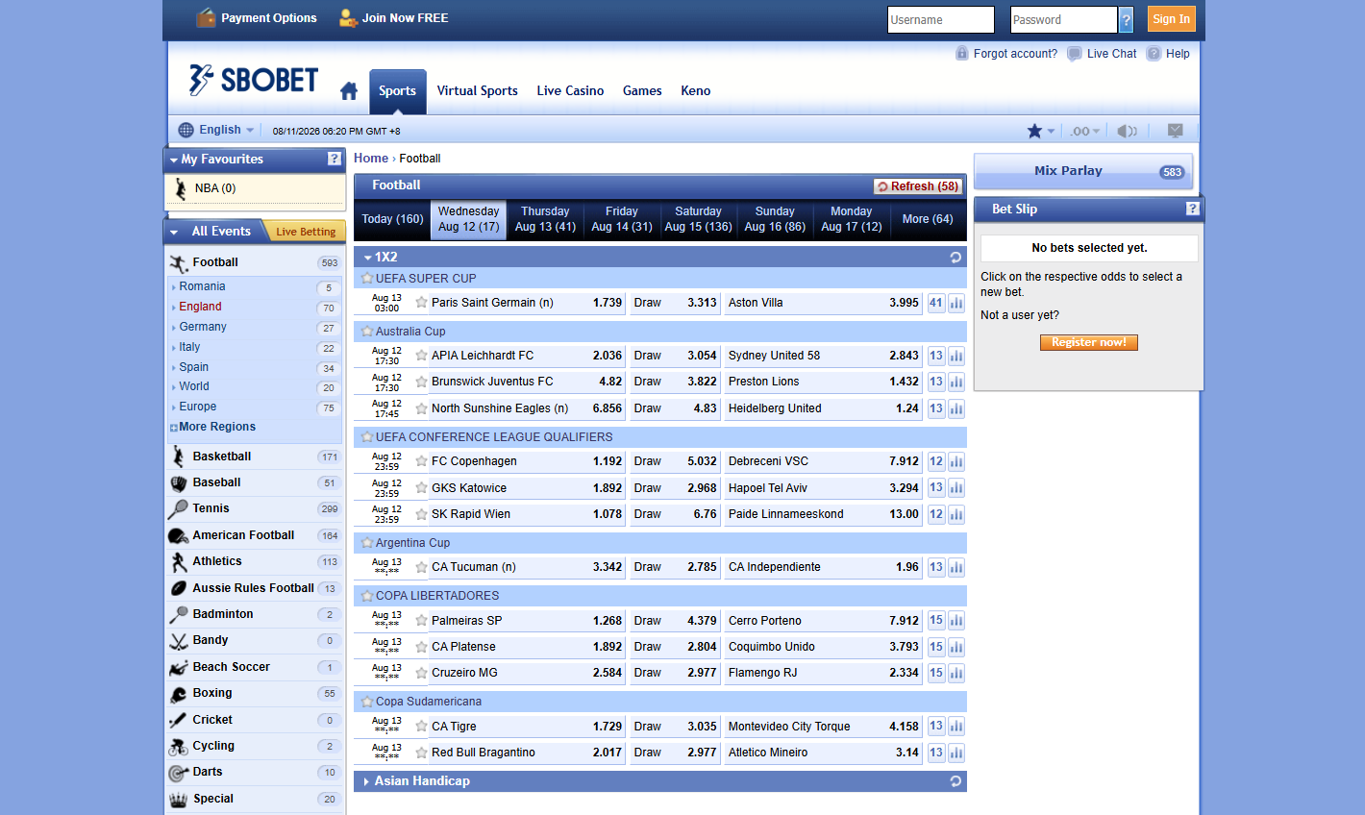1365x815 pixels.
Task: Click My Favourites help question icon
Action: (x=334, y=160)
